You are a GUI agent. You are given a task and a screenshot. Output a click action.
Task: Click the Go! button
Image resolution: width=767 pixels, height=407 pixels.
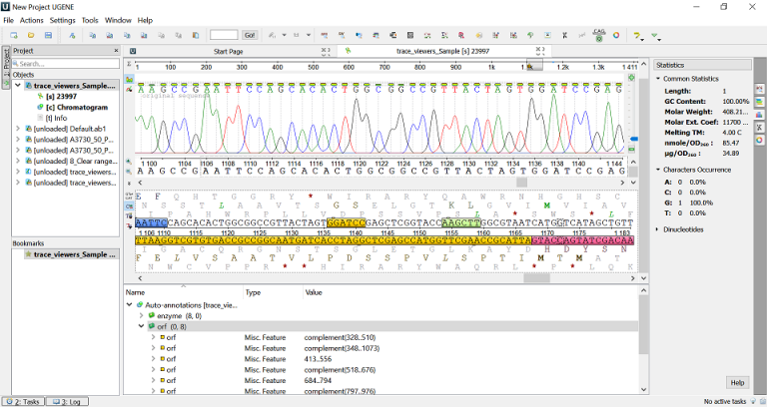(250, 35)
